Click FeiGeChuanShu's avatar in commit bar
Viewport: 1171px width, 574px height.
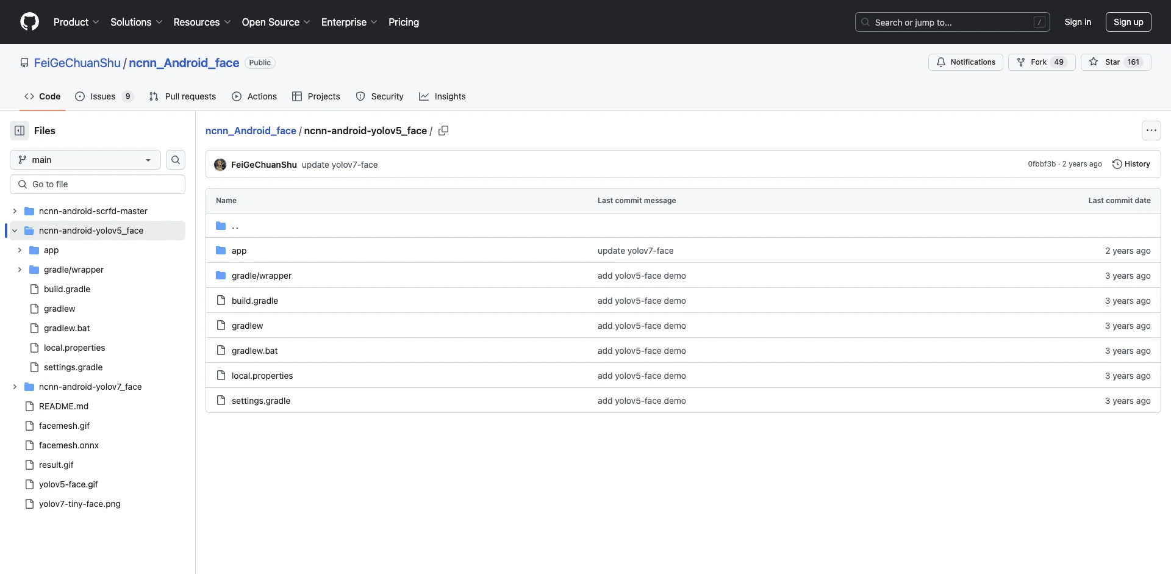click(x=220, y=165)
